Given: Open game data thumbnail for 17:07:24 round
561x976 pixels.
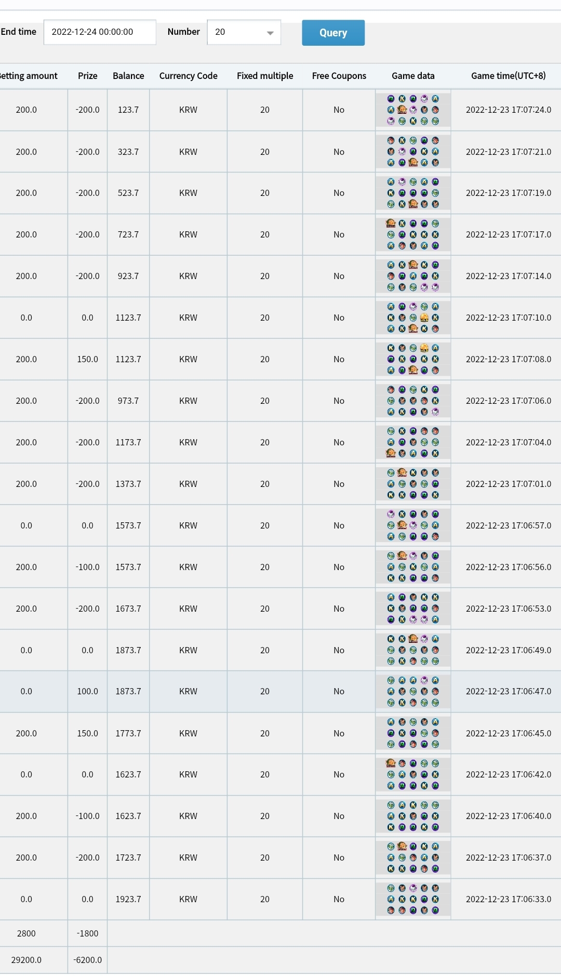Looking at the screenshot, I should [413, 110].
